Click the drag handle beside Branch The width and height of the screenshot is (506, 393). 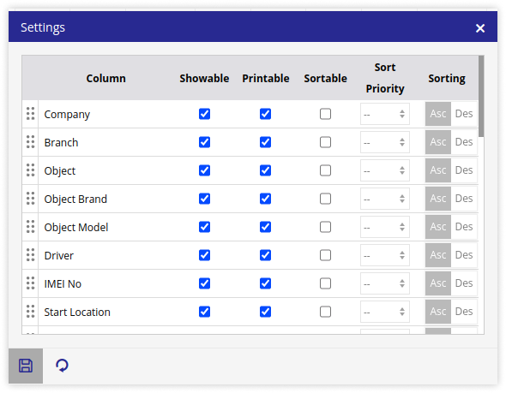(x=30, y=142)
